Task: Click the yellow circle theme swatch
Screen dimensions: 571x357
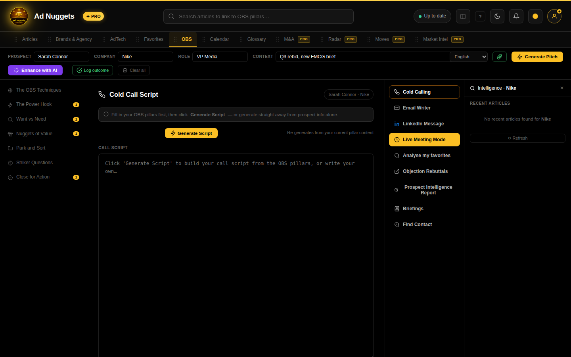Action: click(x=535, y=16)
